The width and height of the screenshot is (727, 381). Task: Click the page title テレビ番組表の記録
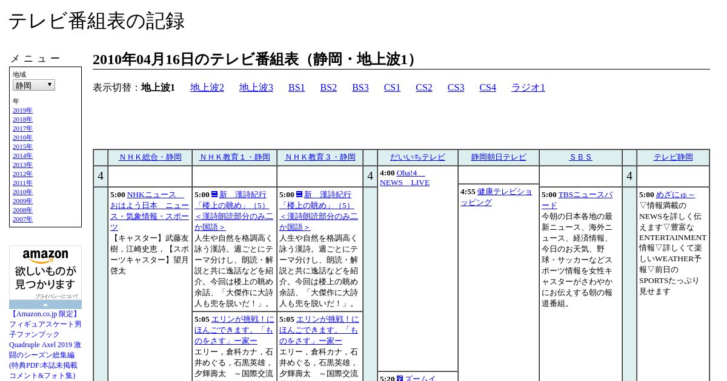pos(96,21)
